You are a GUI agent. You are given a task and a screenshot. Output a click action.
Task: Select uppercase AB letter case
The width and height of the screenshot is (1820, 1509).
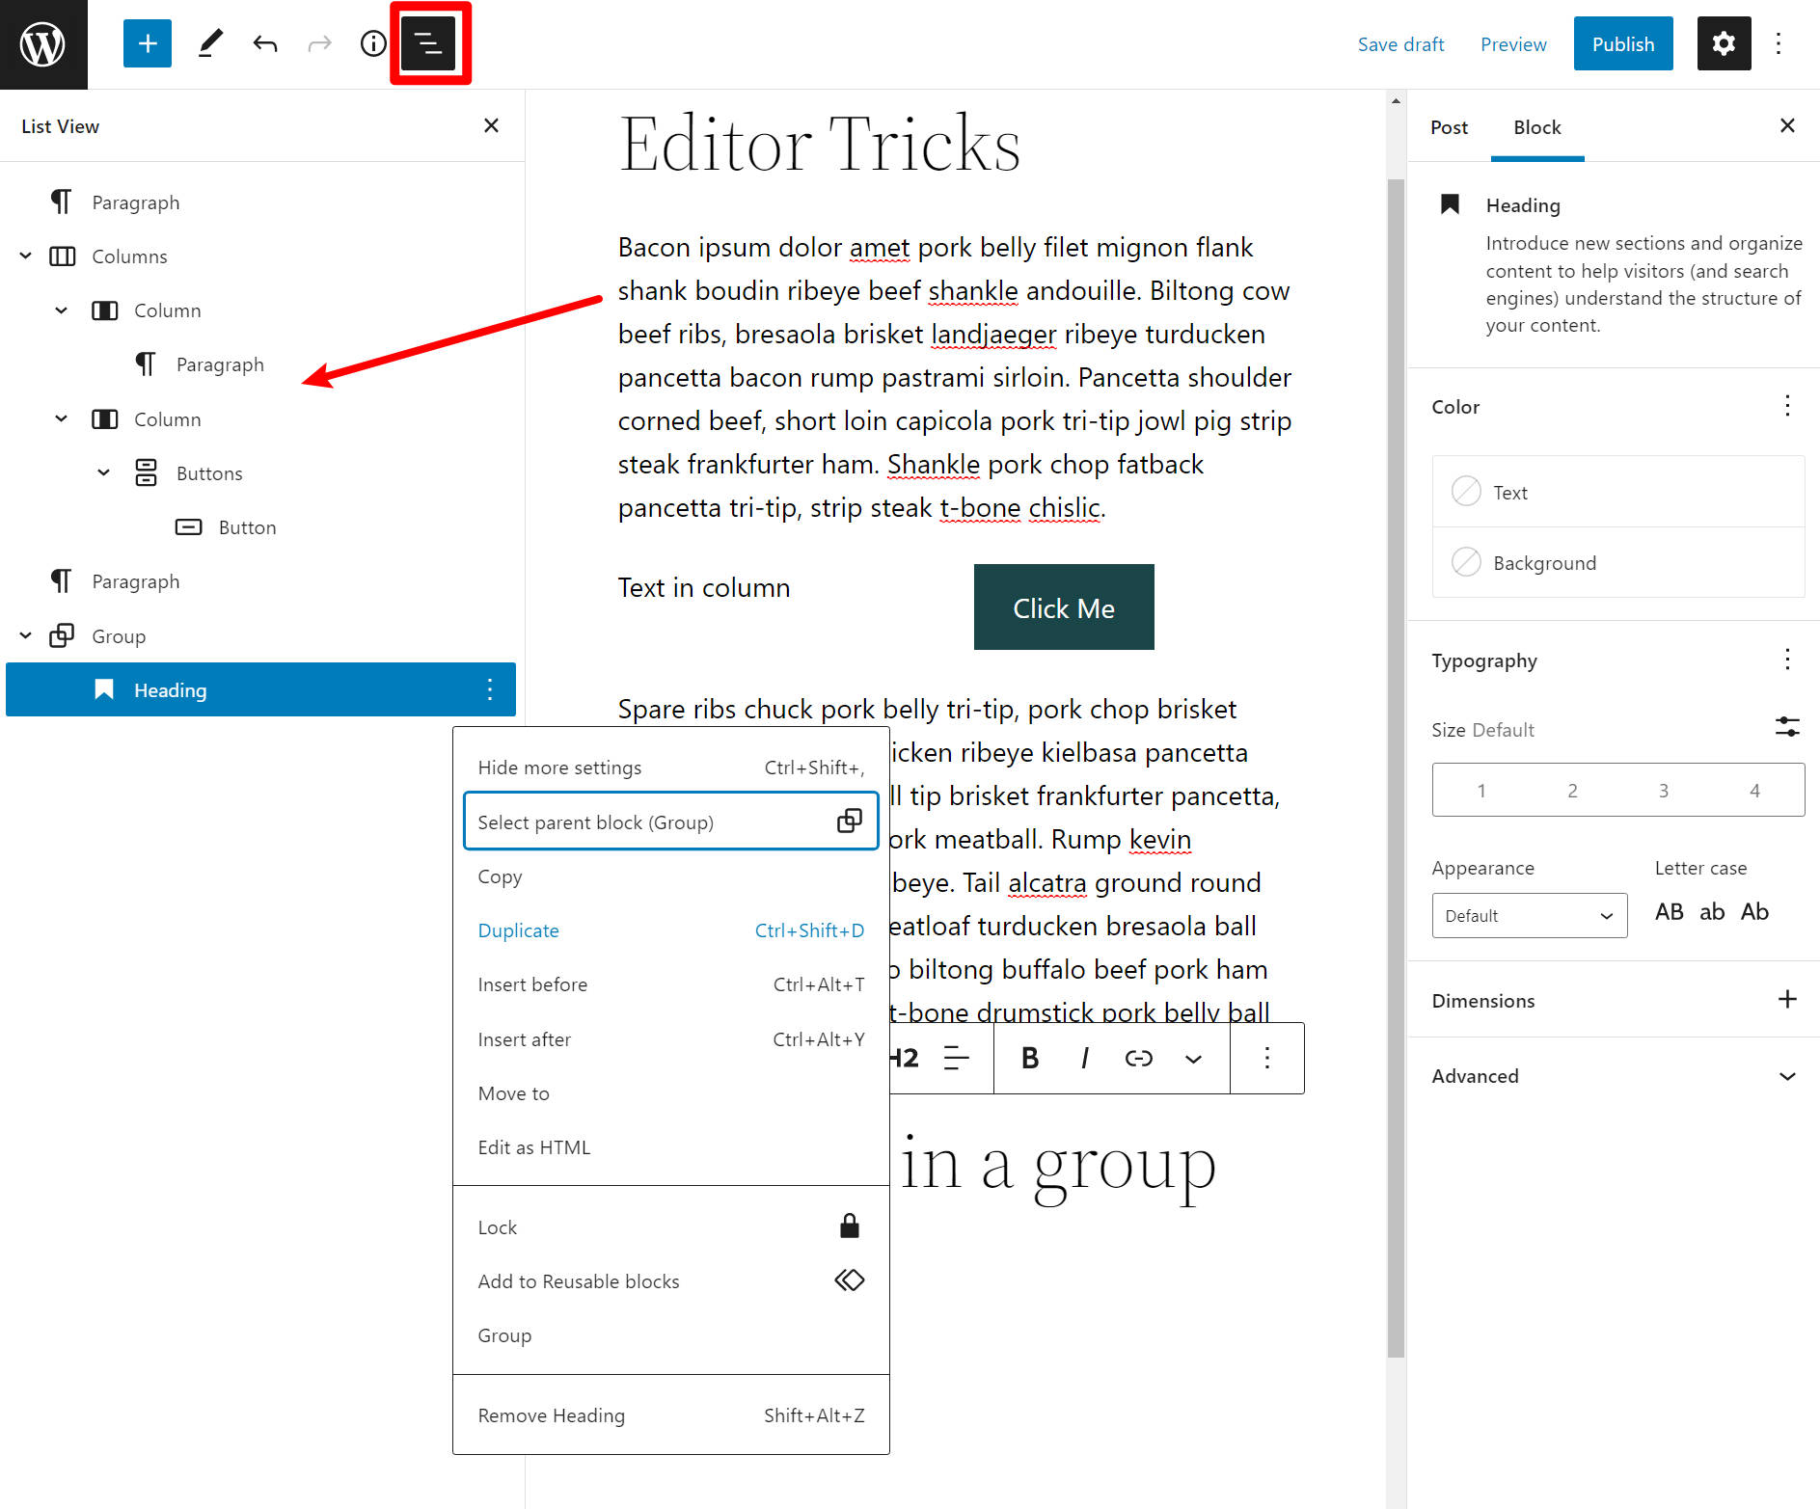point(1669,912)
